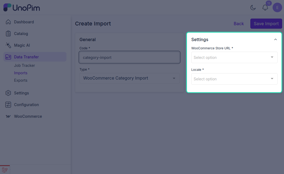
Task: Click the UnoPim logo
Action: coord(22,7)
